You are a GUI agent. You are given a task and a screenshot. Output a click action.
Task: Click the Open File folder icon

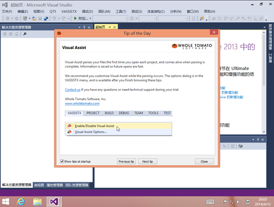coord(34,18)
